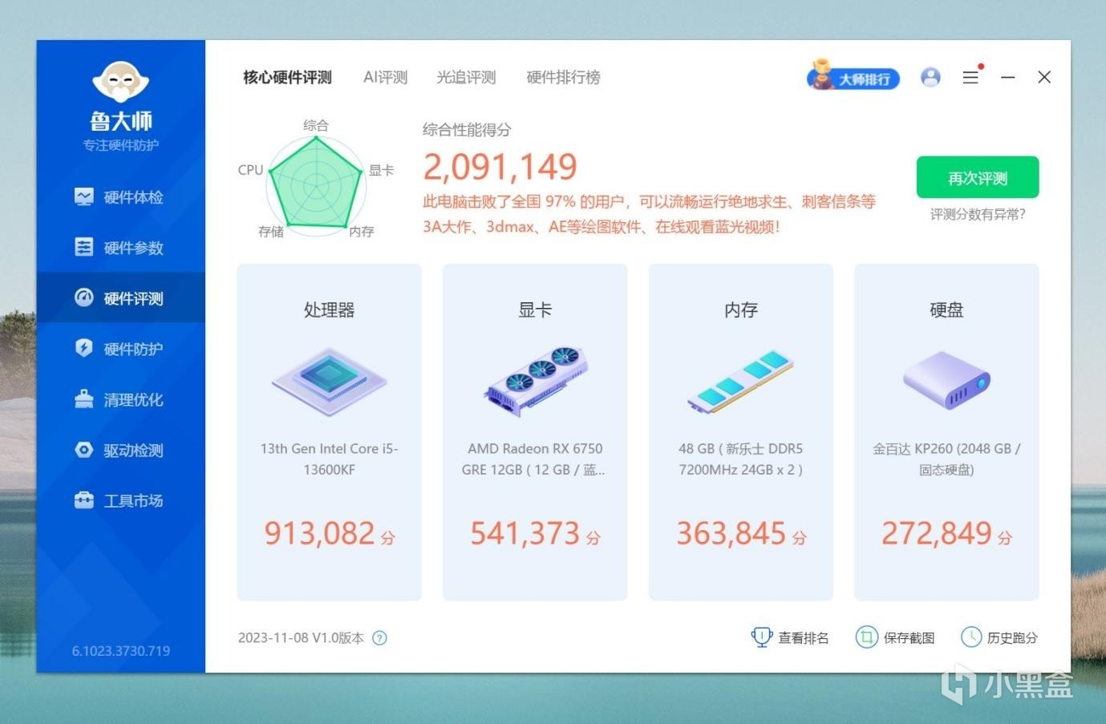Click the 硬件参数 list icon
The height and width of the screenshot is (724, 1106).
click(x=84, y=247)
